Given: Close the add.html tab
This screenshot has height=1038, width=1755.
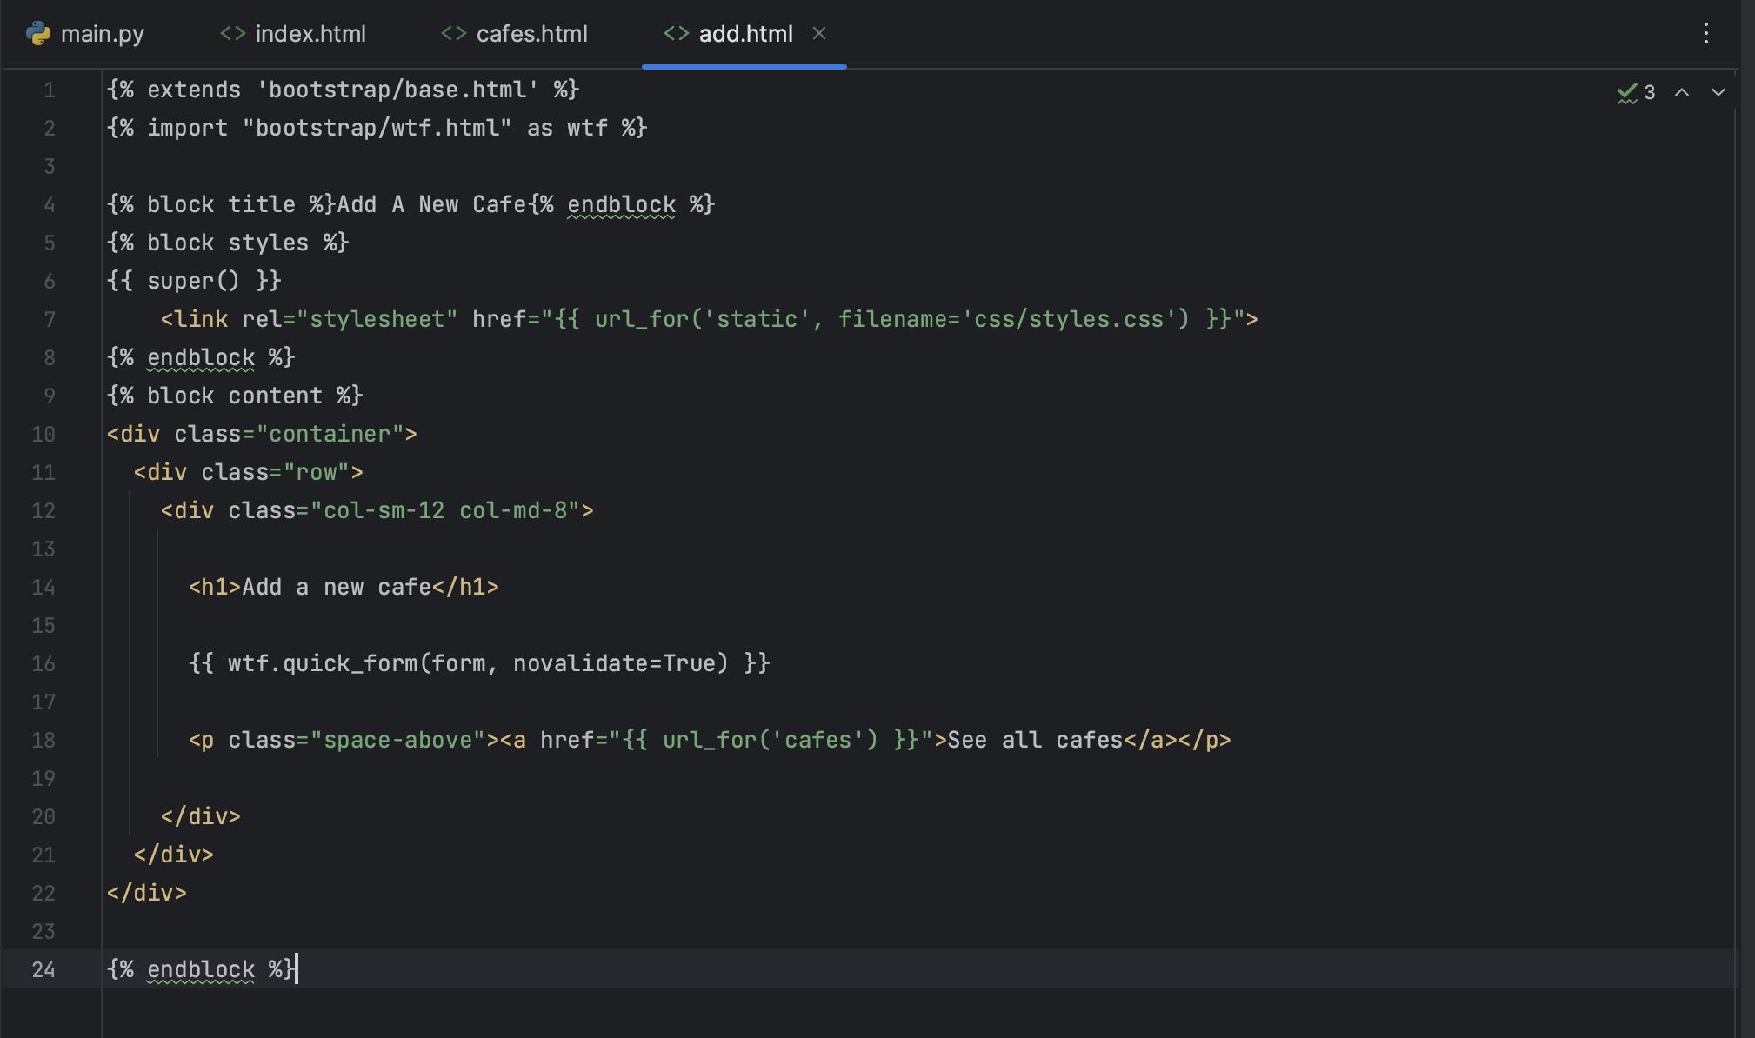Looking at the screenshot, I should pos(819,33).
